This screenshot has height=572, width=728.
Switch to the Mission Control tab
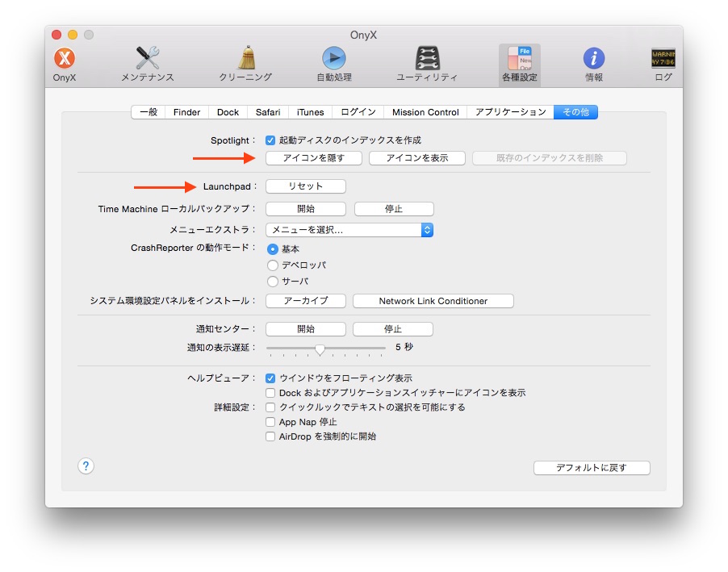click(425, 112)
